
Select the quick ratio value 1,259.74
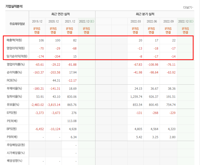point(136,97)
